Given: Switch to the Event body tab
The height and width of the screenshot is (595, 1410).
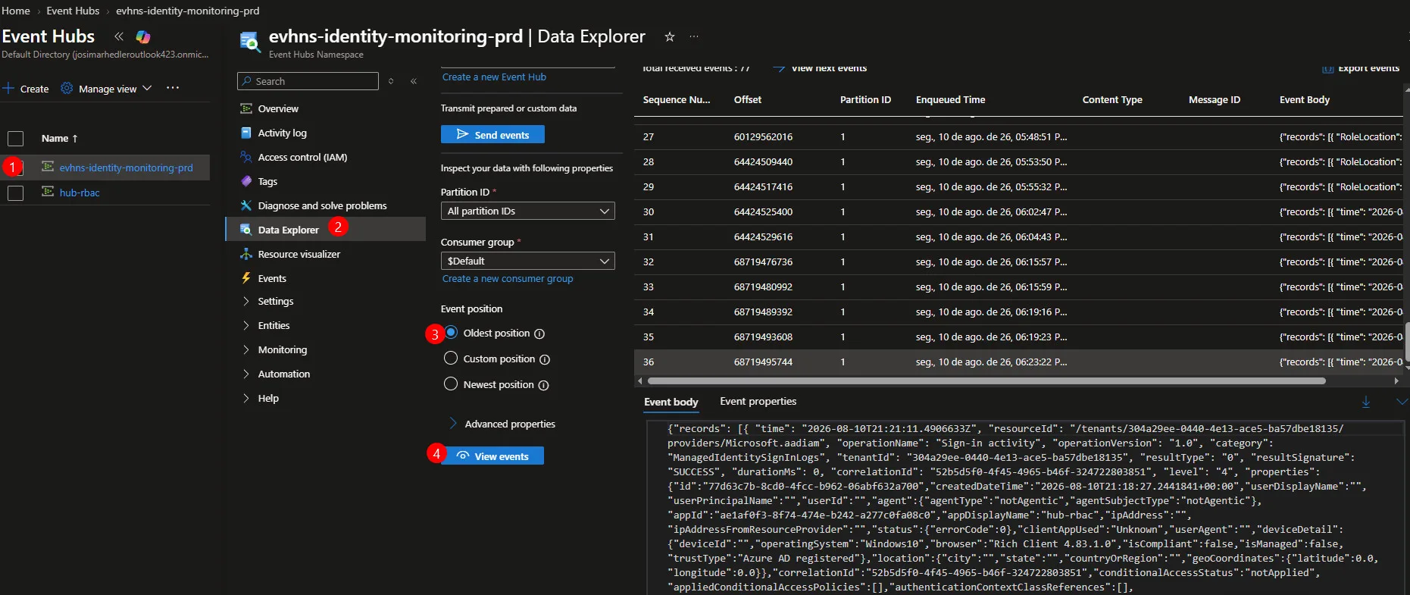Looking at the screenshot, I should 671,402.
